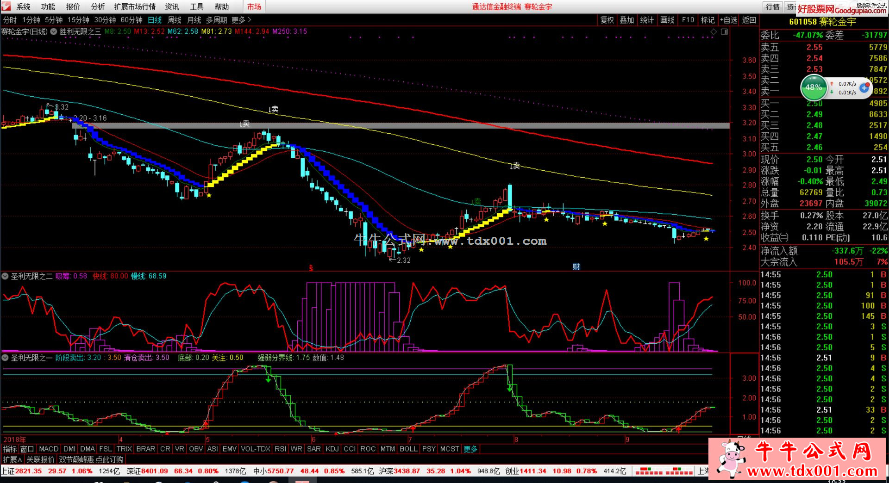Show 更多 indicators at bottom
This screenshot has width=889, height=483.
(470, 449)
